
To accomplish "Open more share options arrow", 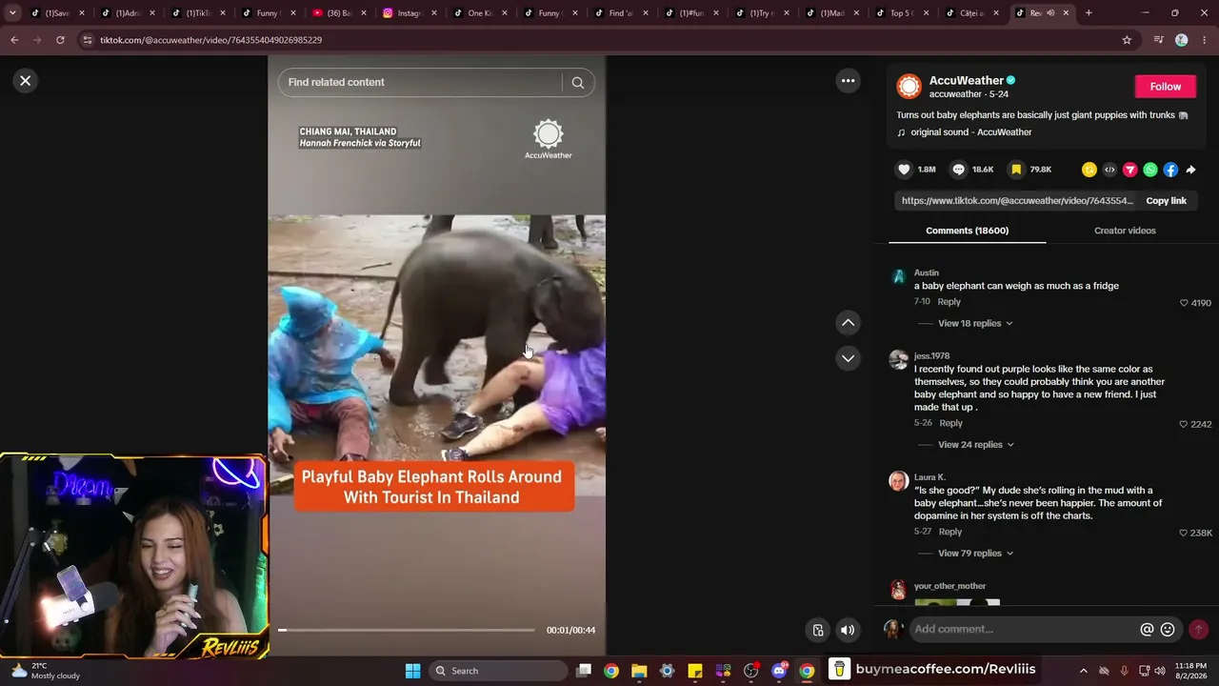I will tap(1190, 170).
